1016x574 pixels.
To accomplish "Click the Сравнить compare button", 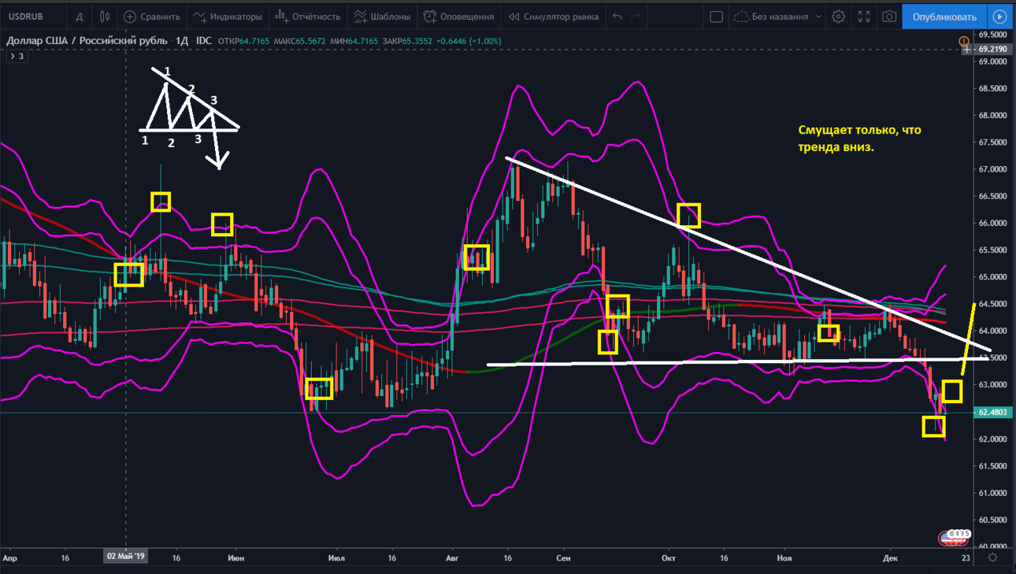I will 152,17.
